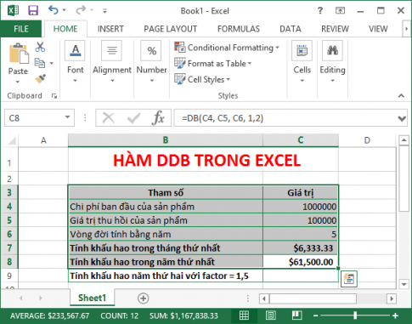
Task: Click the Insert Function fx icon
Action: [x=158, y=117]
